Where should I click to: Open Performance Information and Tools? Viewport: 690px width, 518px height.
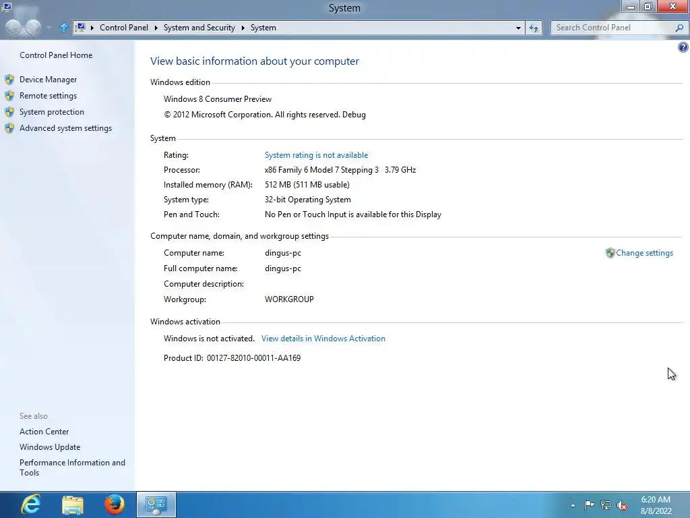click(72, 467)
